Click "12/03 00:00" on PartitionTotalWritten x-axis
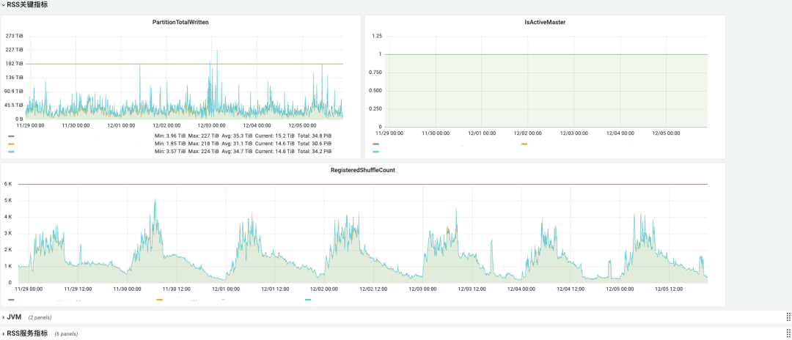Viewport: 792px width, 340px height. coord(212,125)
